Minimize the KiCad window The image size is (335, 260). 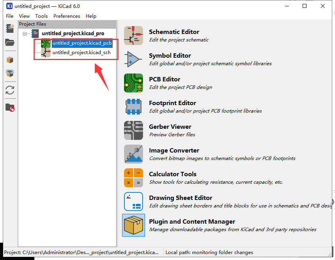point(287,6)
